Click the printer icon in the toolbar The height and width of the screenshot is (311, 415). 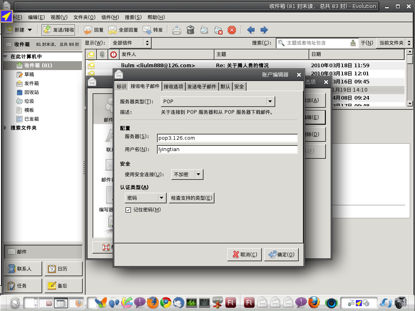click(177, 30)
